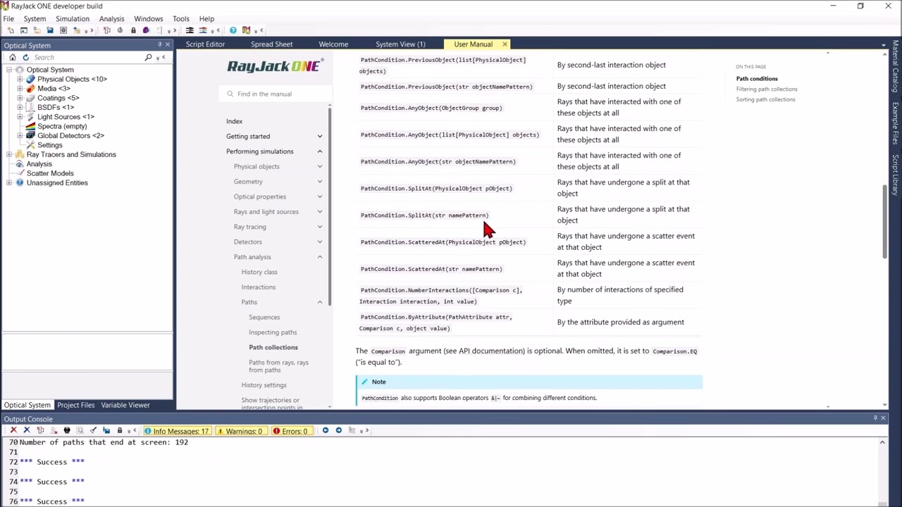The image size is (902, 507).
Task: Switch to the Script Editor tab
Action: click(205, 44)
